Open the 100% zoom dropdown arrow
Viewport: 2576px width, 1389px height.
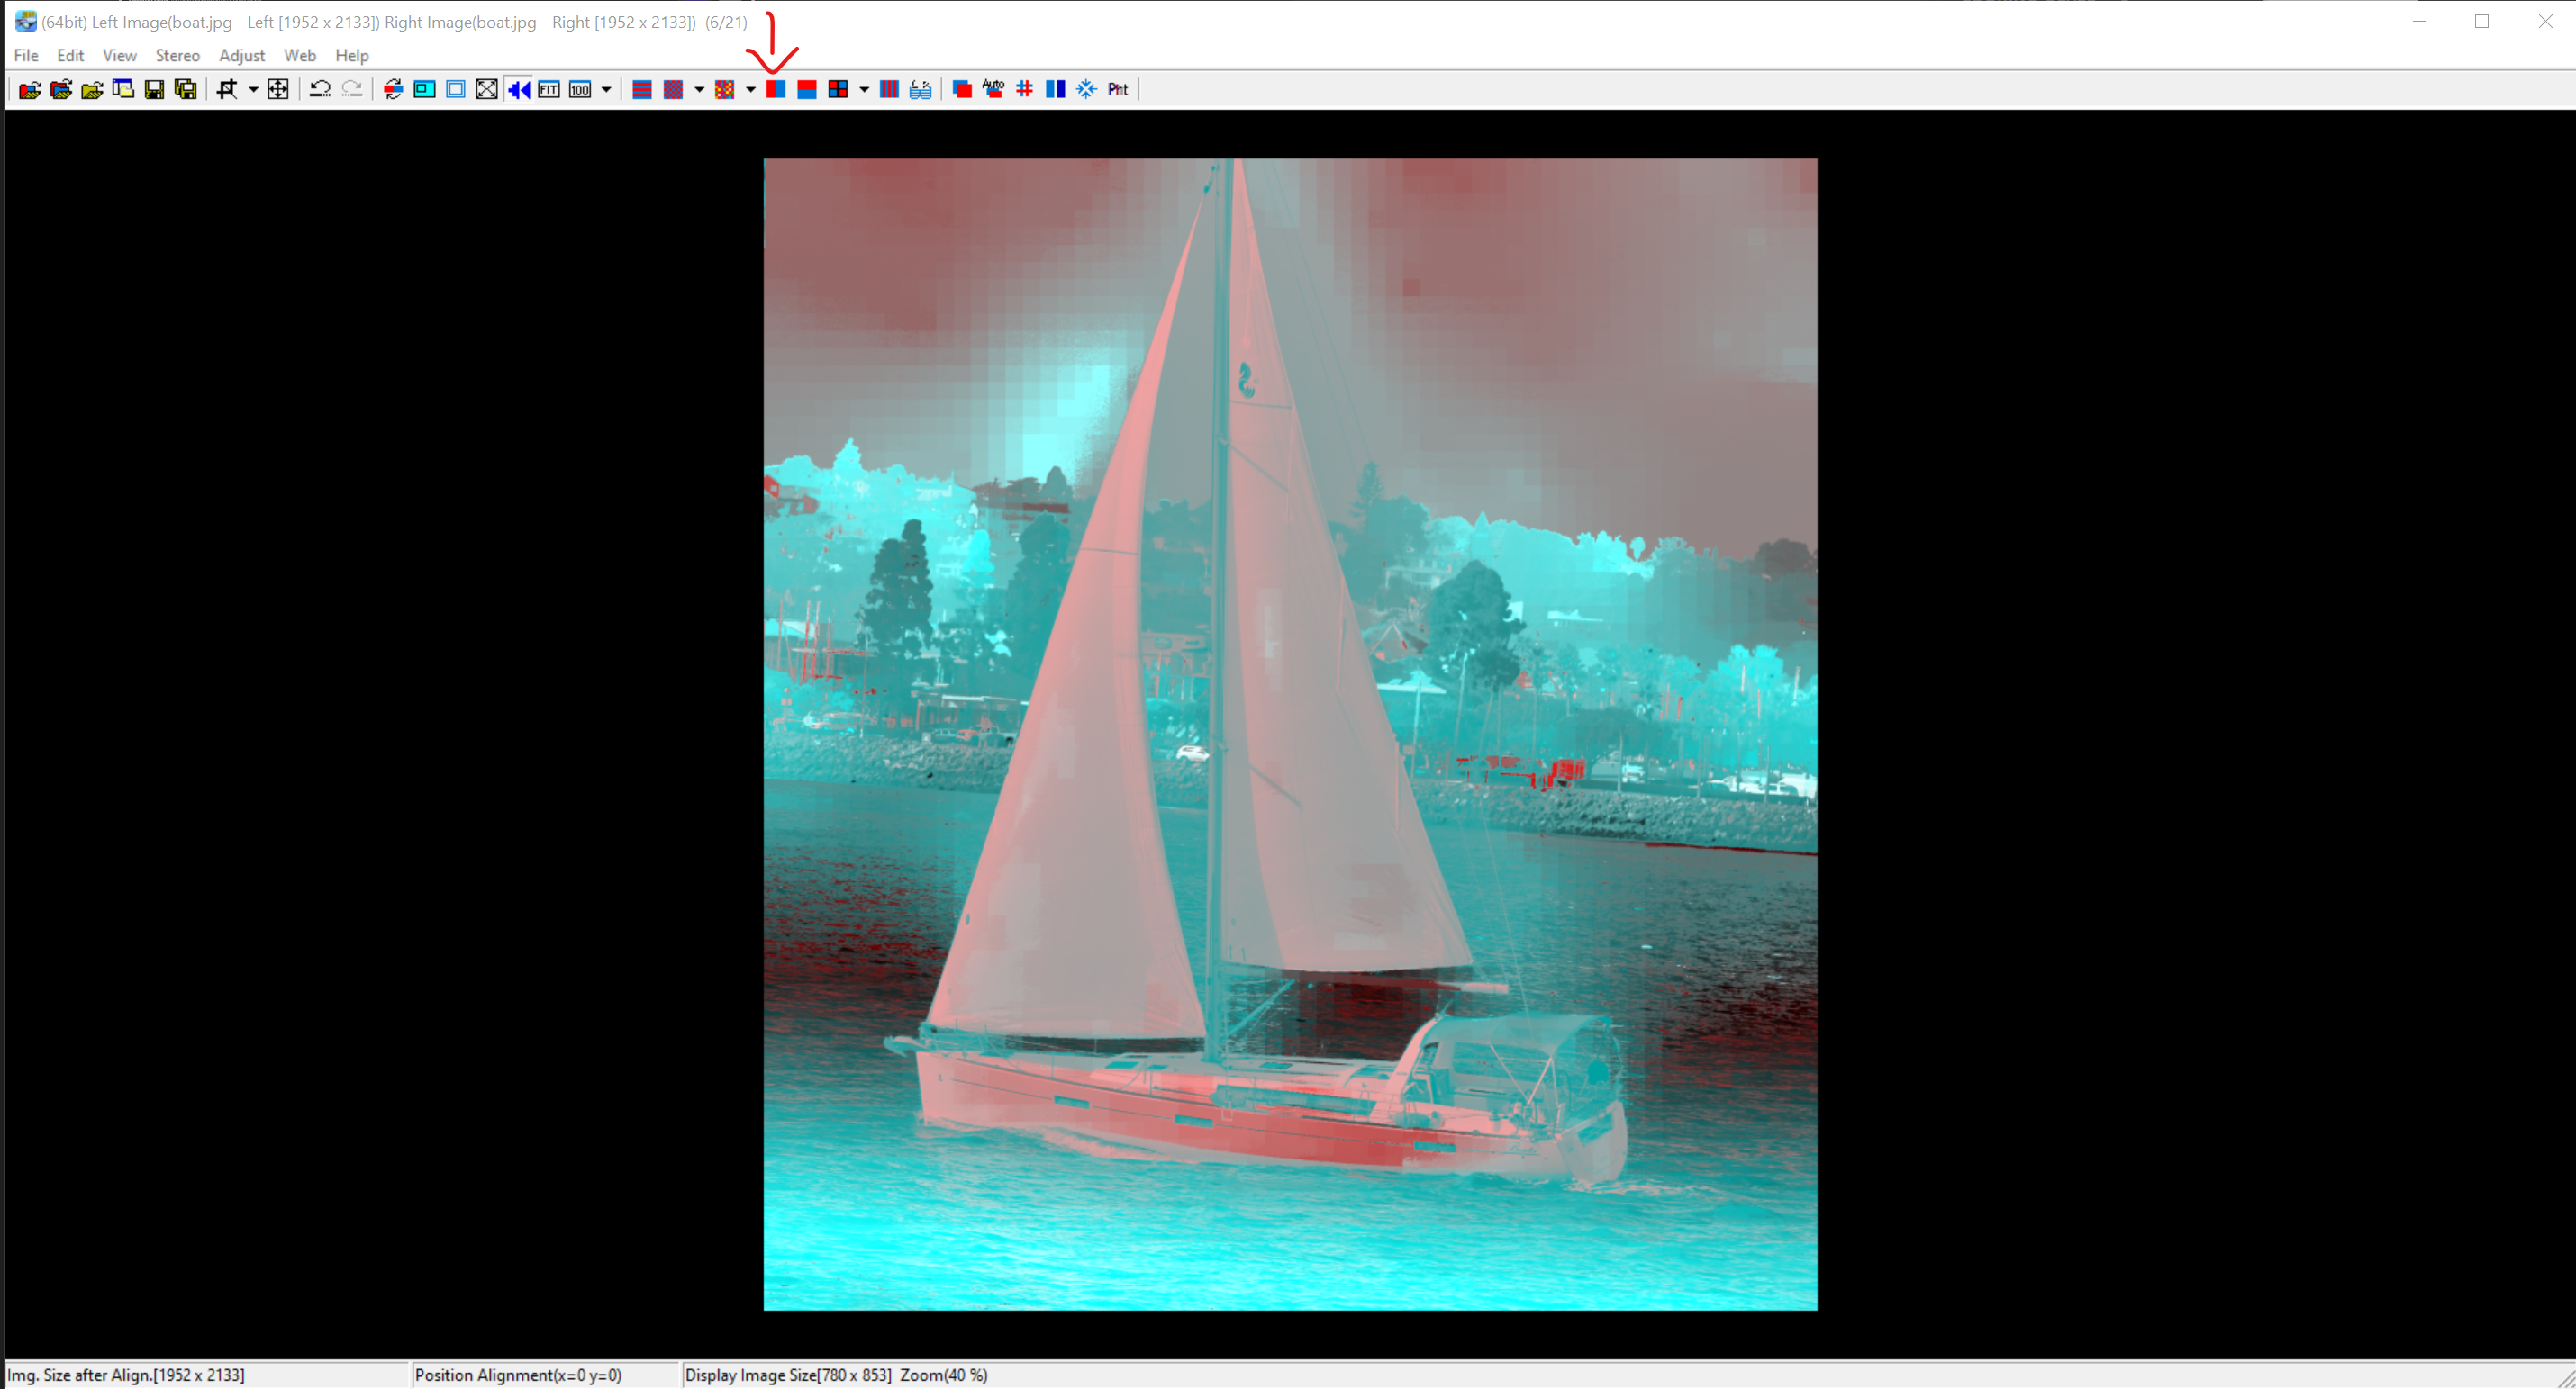pos(606,90)
